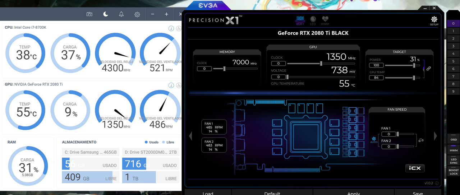Click the plus icon in monitor titlebar
This screenshot has height=195, width=460.
pos(166,14)
